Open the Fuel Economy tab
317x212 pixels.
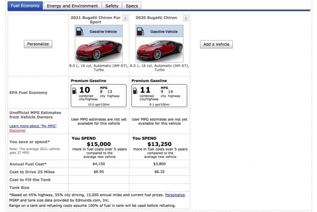(25, 5)
